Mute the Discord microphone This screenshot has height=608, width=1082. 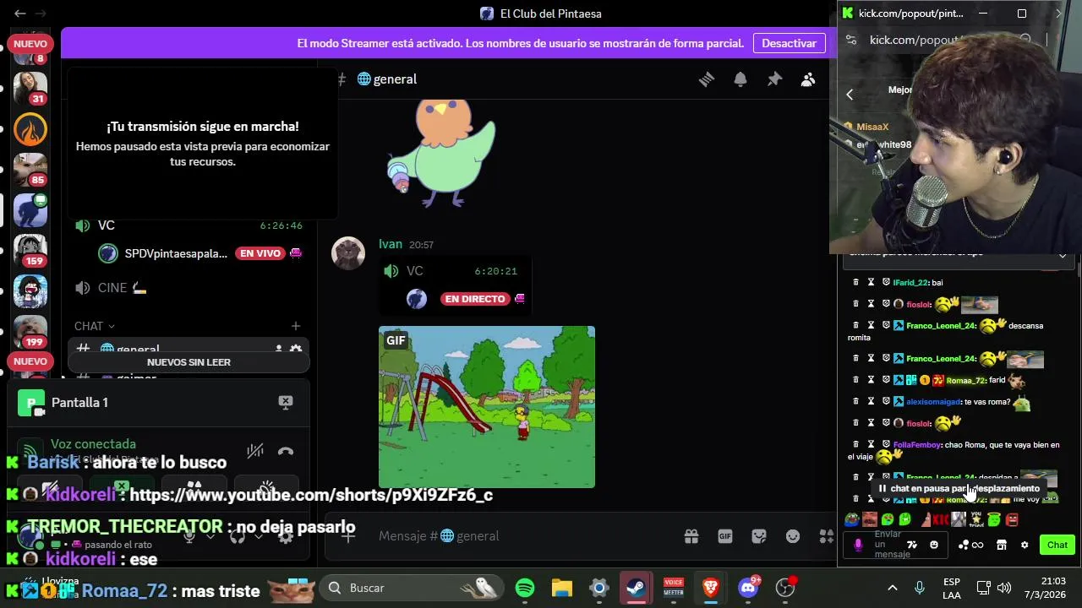click(x=189, y=536)
